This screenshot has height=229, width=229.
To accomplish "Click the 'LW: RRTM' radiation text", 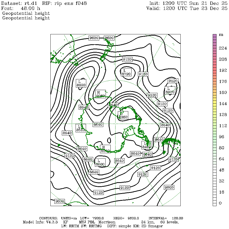I will tap(71, 226).
